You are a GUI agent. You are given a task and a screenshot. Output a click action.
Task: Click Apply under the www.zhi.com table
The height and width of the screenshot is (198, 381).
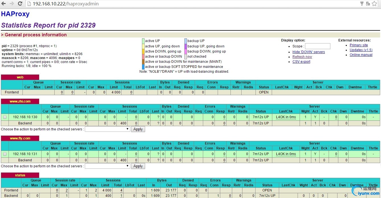(138, 129)
